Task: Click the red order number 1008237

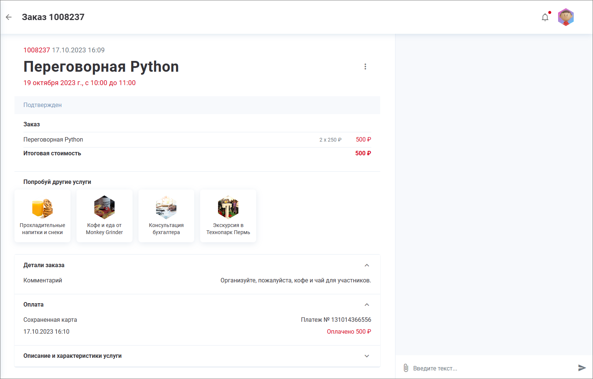Action: tap(36, 50)
